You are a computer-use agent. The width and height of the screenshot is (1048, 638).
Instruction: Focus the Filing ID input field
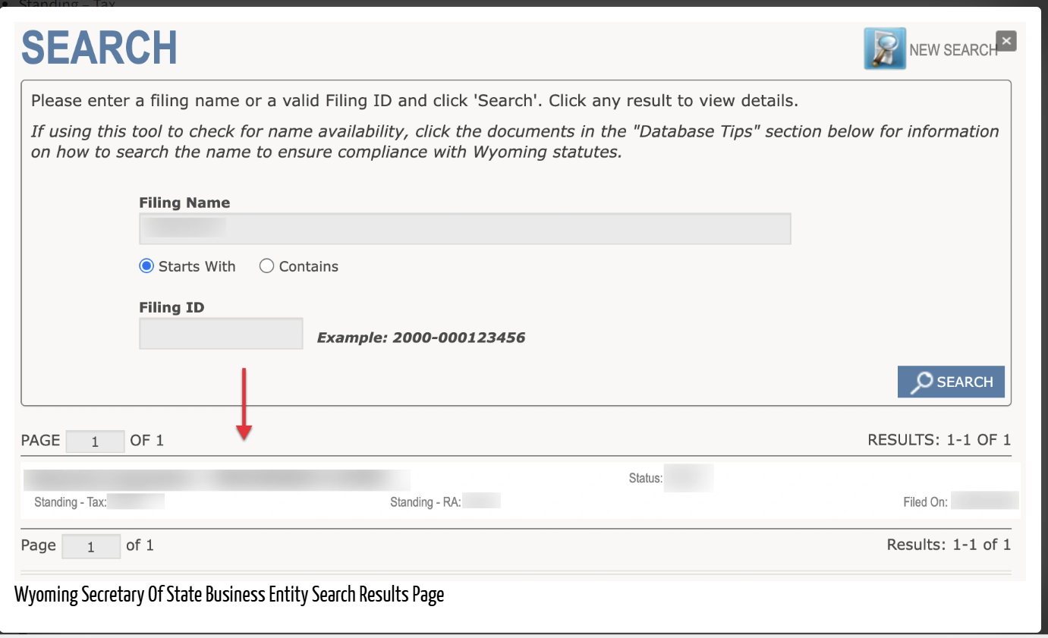tap(221, 334)
